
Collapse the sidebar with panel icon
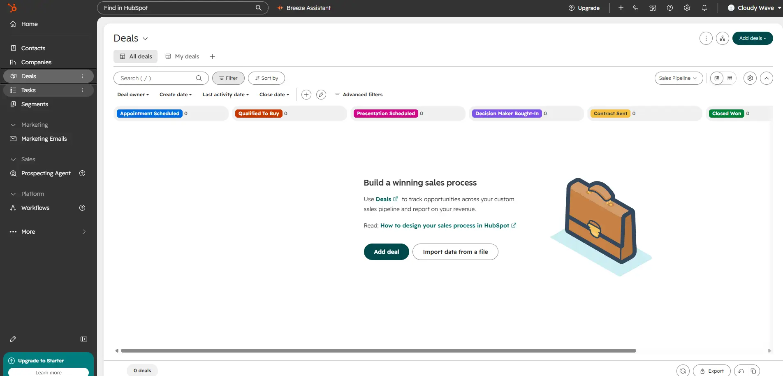84,339
